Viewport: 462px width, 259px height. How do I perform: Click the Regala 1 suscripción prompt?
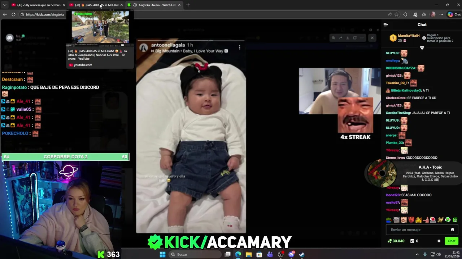438,38
